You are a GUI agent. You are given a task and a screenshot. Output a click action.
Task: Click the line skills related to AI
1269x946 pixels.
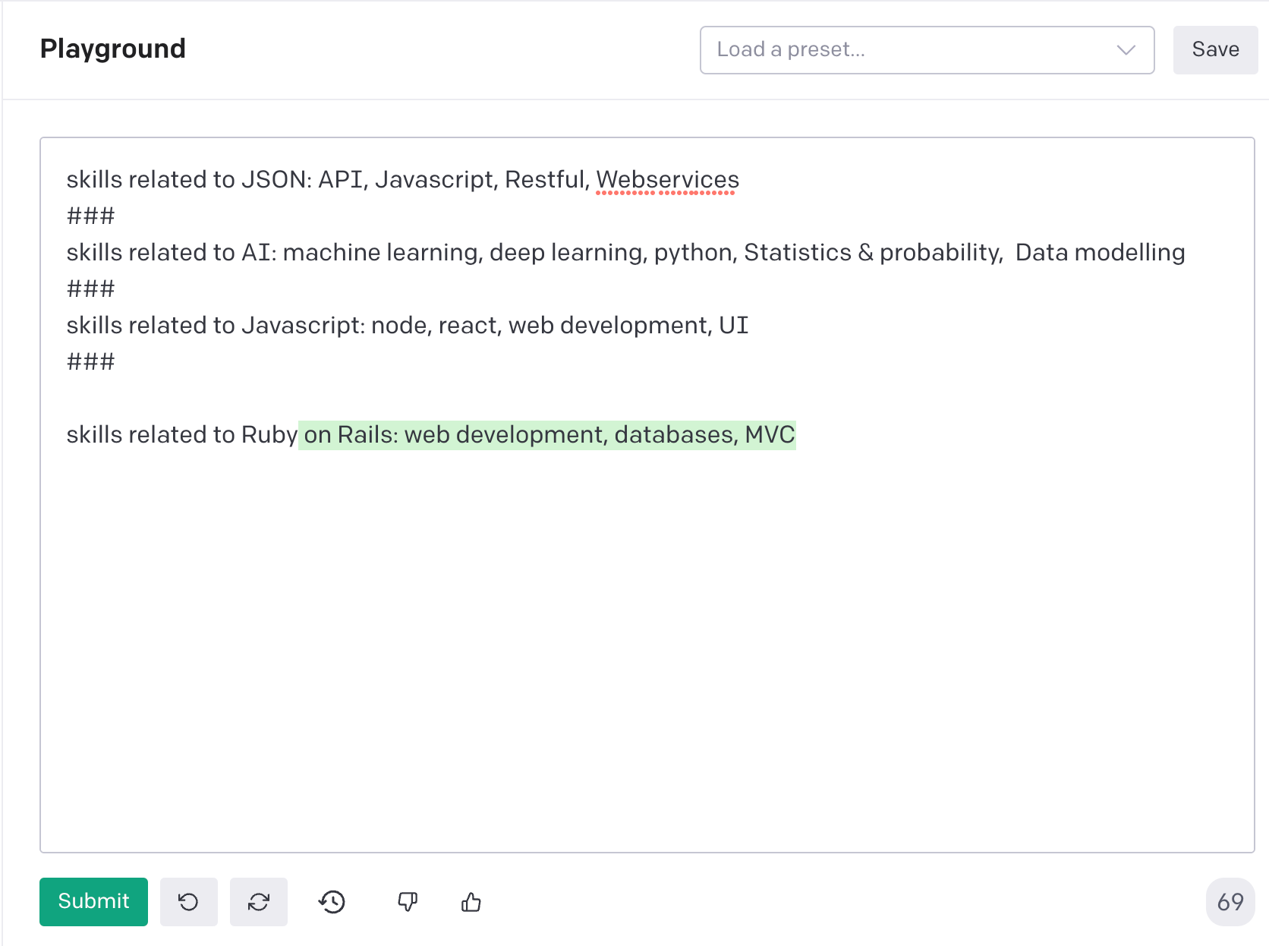[625, 253]
